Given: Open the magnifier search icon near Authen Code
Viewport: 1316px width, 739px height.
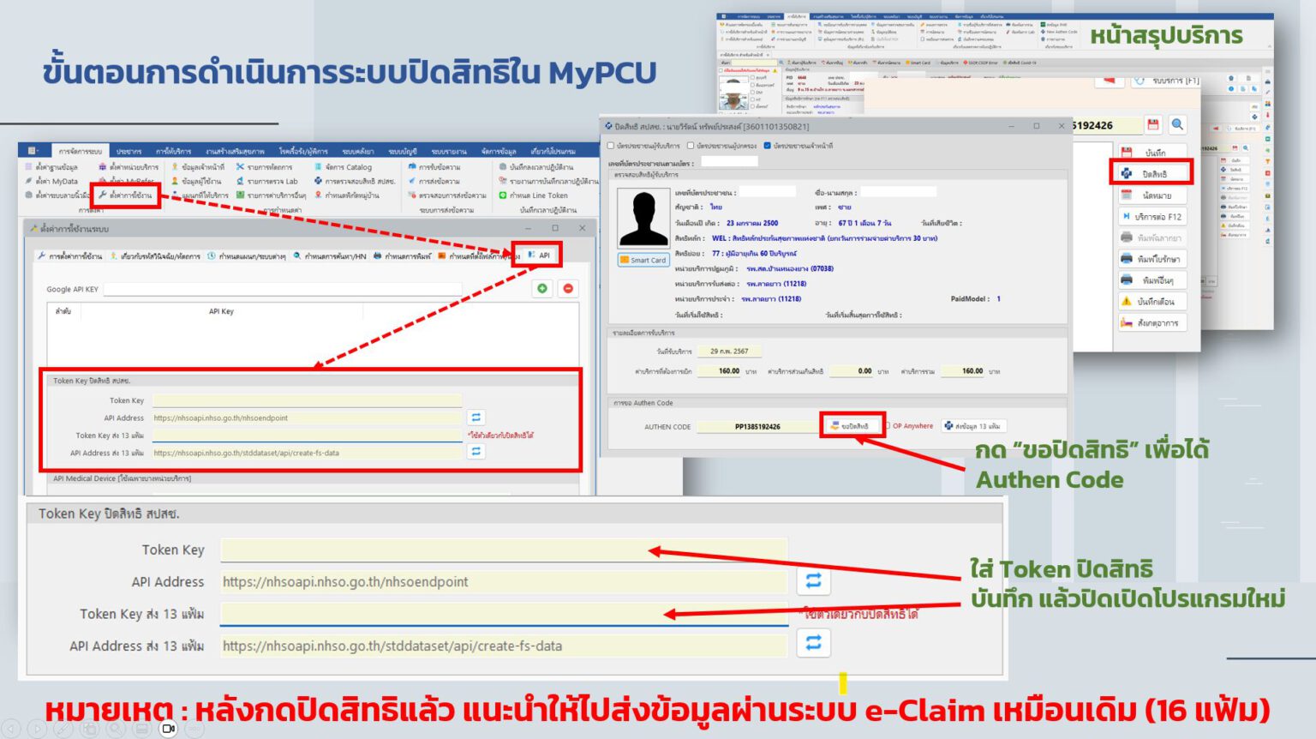Looking at the screenshot, I should [1176, 124].
